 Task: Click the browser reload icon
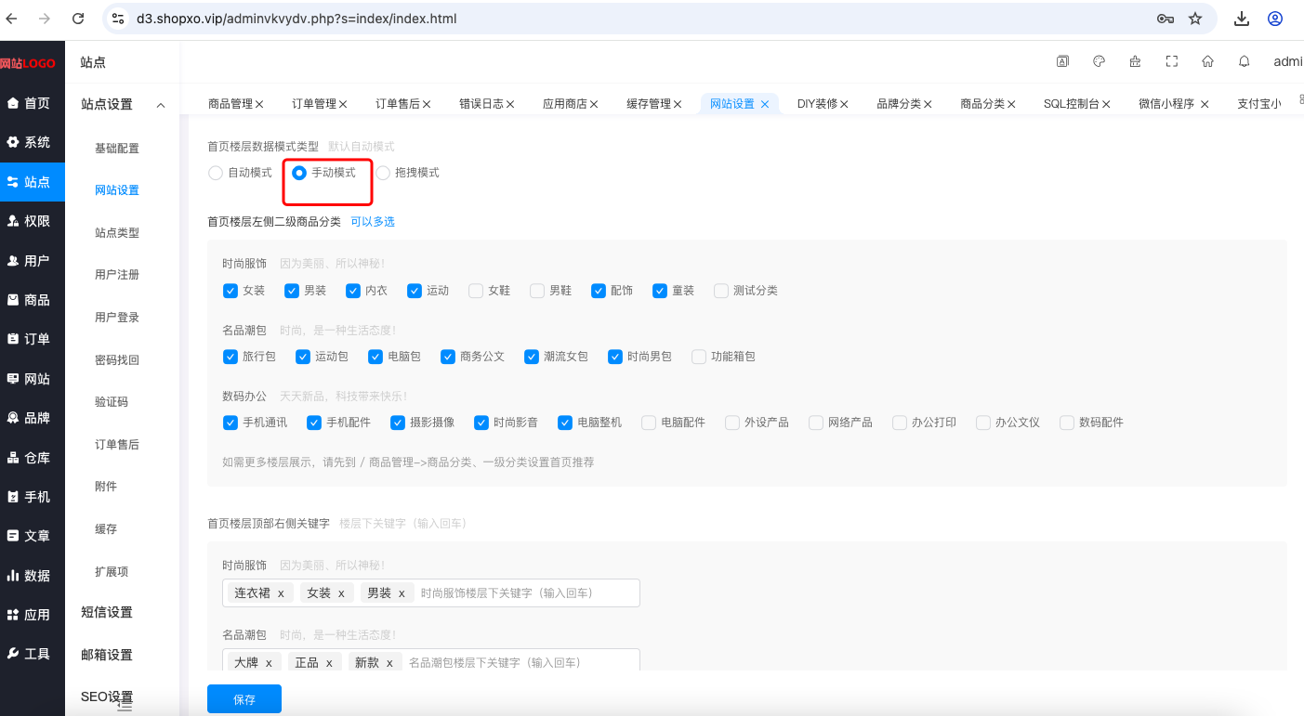78,19
